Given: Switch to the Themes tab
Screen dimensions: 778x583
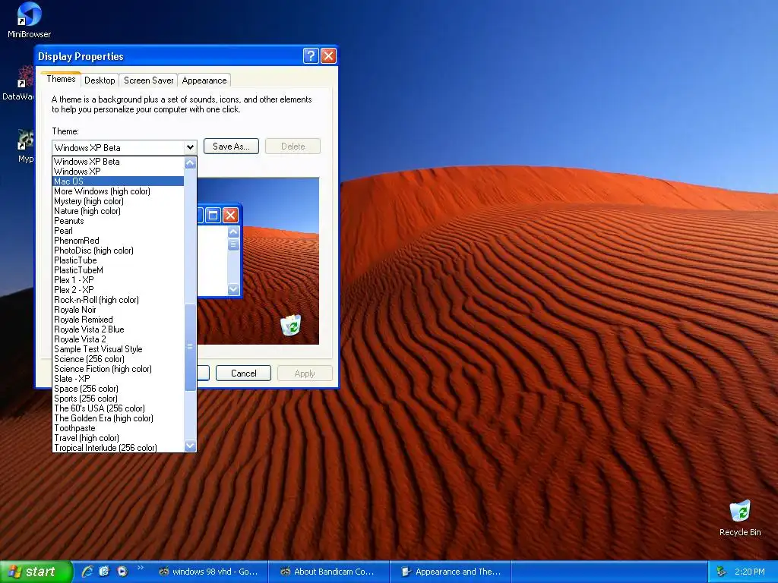Looking at the screenshot, I should point(61,79).
